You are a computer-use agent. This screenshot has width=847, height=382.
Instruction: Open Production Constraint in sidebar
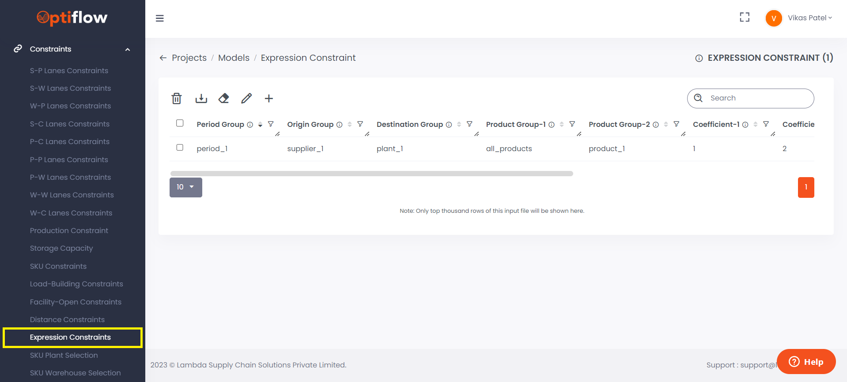coord(69,230)
